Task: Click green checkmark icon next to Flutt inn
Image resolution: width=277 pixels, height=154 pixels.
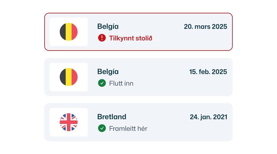Action: [x=102, y=83]
